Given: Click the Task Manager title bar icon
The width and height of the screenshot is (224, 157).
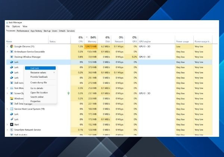Looking at the screenshot, I should tap(7, 22).
